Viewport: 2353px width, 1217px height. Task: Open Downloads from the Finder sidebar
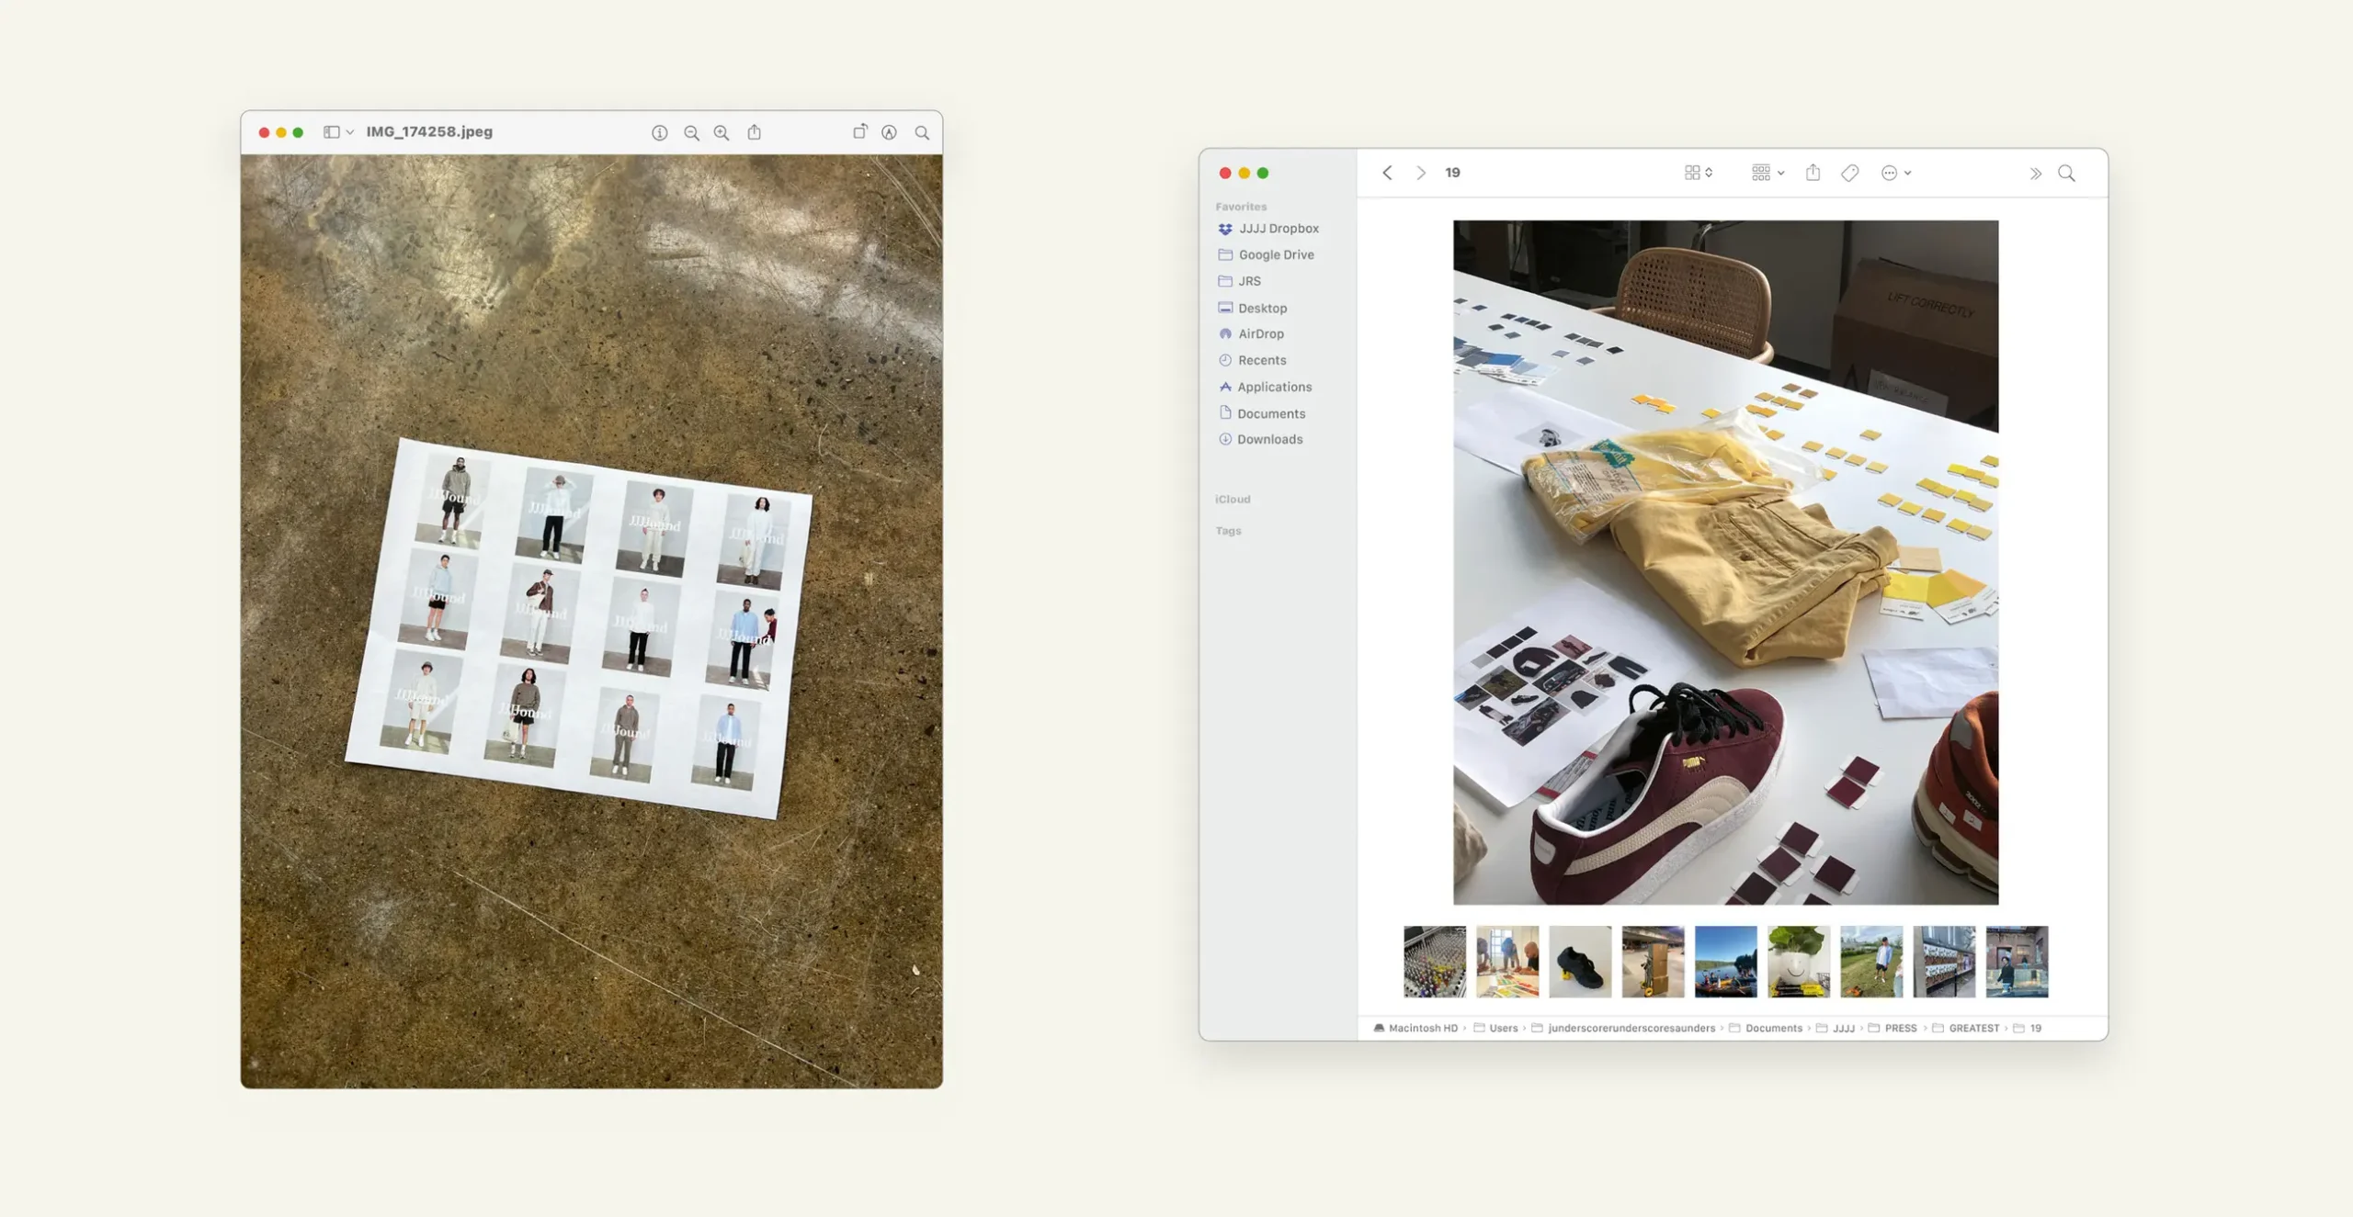click(x=1269, y=439)
